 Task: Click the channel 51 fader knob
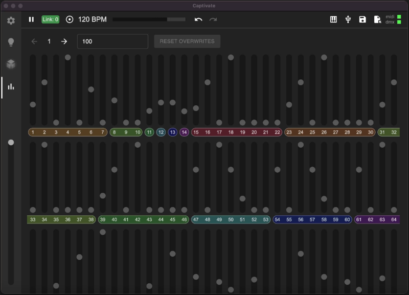click(x=242, y=199)
